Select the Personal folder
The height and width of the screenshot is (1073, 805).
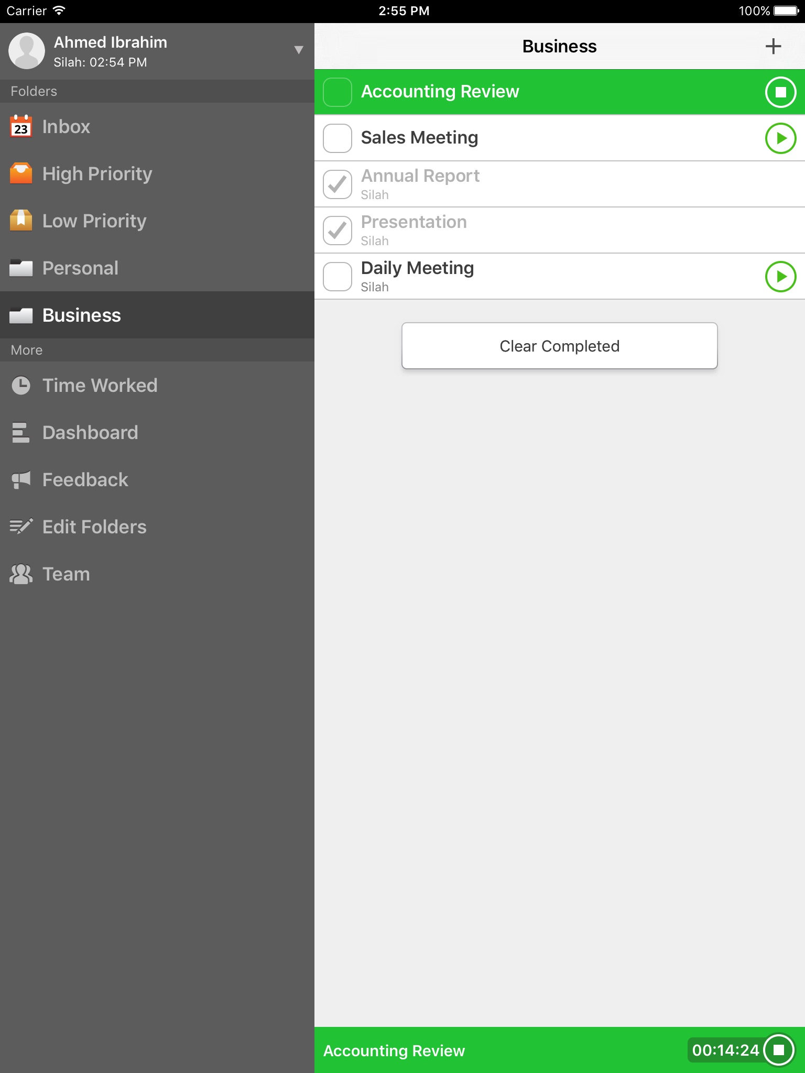(81, 268)
